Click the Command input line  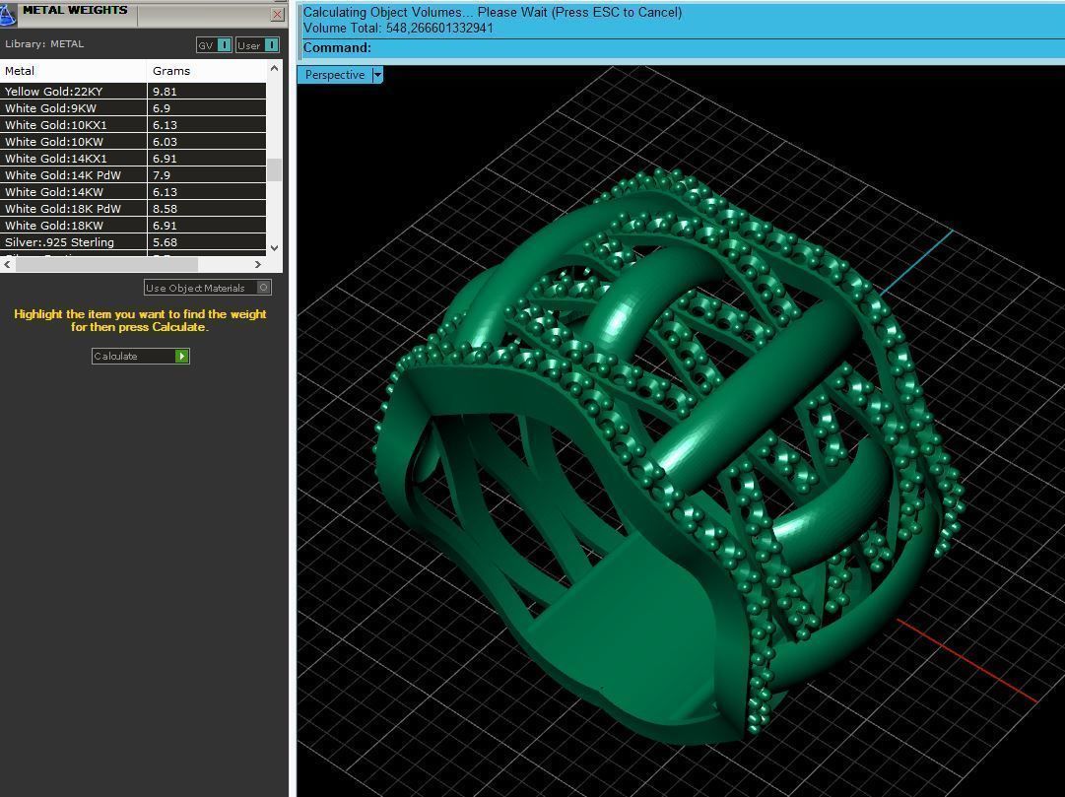(681, 47)
